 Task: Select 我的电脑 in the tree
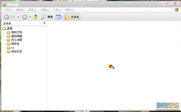pyautogui.click(x=17, y=36)
